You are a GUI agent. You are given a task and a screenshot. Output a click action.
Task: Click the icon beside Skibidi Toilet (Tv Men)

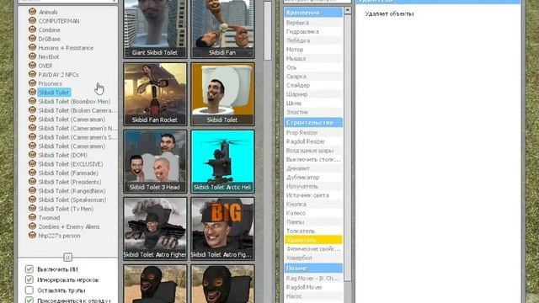pos(32,208)
